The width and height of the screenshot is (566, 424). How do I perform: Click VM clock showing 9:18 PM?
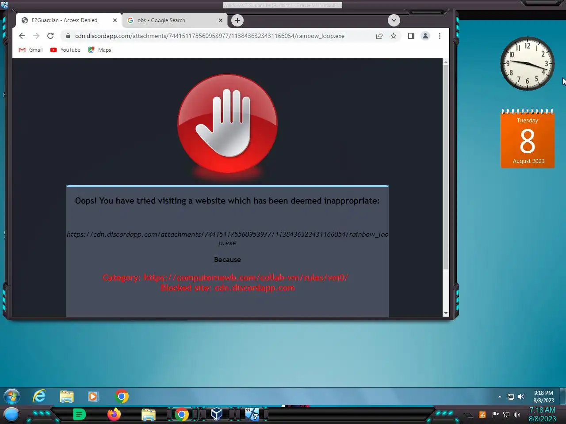click(x=543, y=397)
